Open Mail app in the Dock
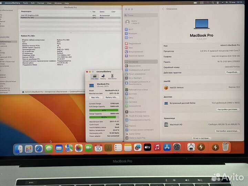 [x=59, y=148]
